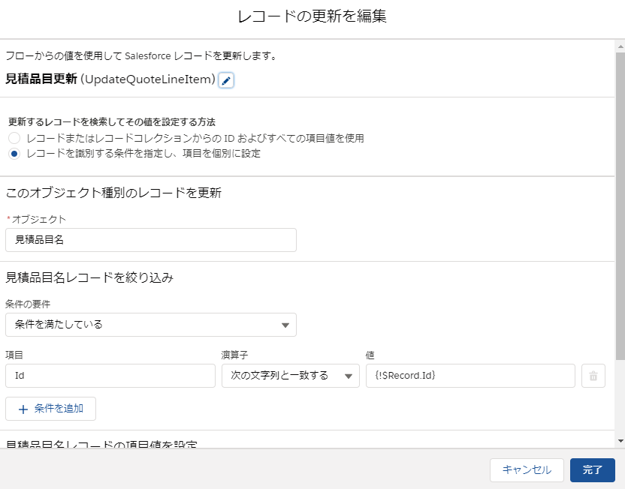Select radio レコードまたはレコードコレクションからの ID
The width and height of the screenshot is (625, 489).
(14, 138)
